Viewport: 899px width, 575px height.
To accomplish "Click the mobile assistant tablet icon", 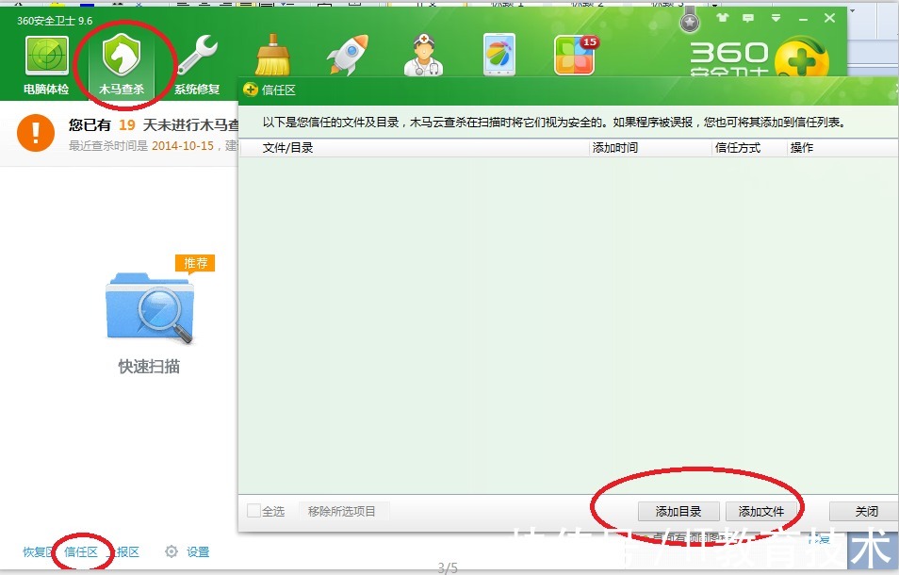I will pos(499,55).
